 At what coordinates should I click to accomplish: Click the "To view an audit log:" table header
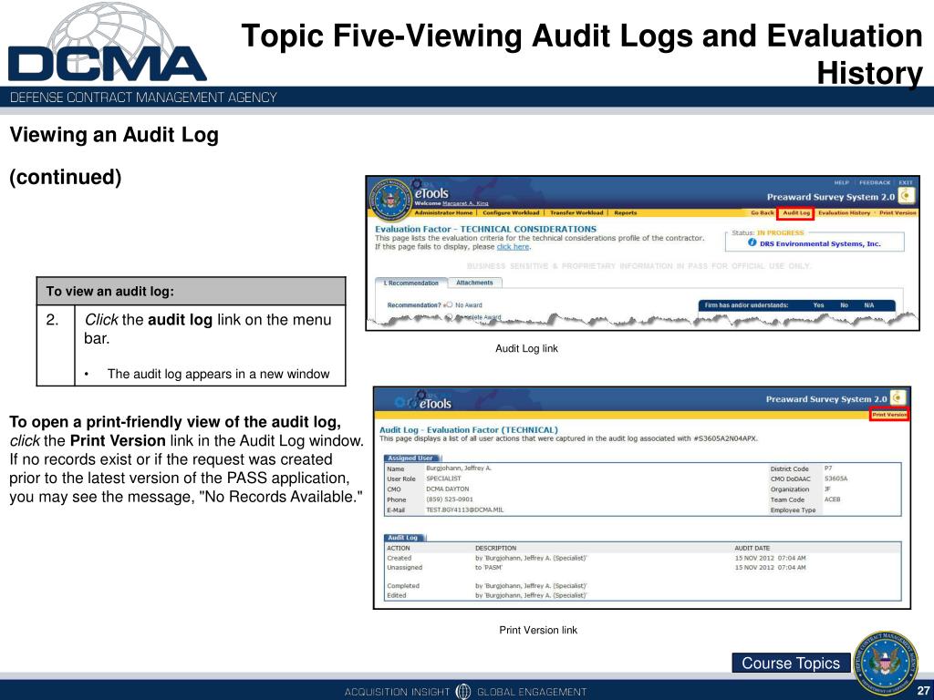tap(192, 291)
